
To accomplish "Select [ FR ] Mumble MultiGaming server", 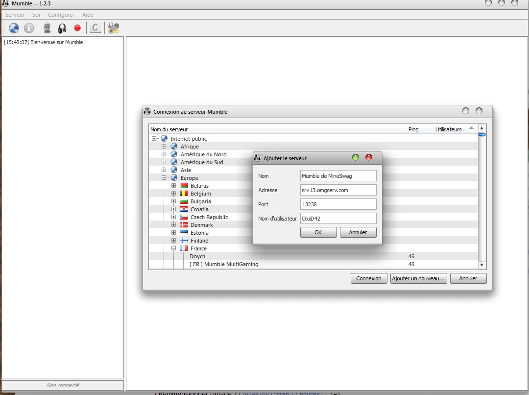I will pyautogui.click(x=313, y=264).
